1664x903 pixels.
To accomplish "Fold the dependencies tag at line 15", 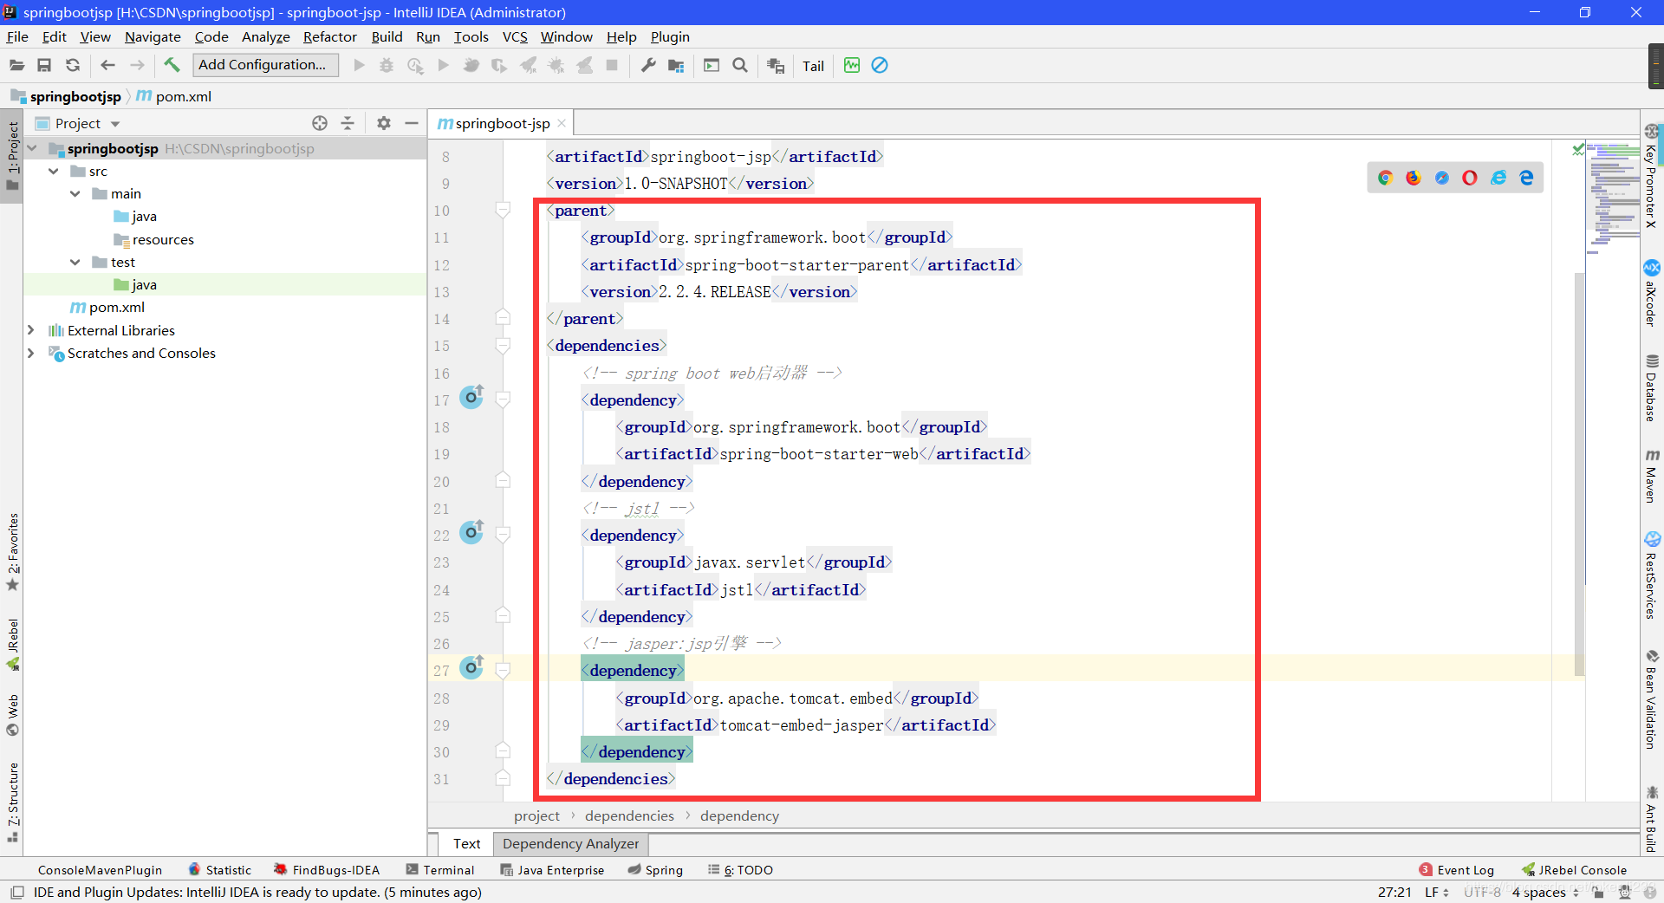I will 503,345.
